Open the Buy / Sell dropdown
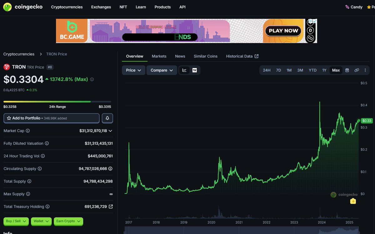375x234 pixels. (16, 221)
